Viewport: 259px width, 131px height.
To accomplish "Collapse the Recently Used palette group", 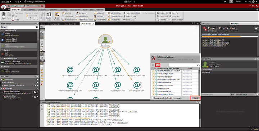I will click(x=2, y=30).
